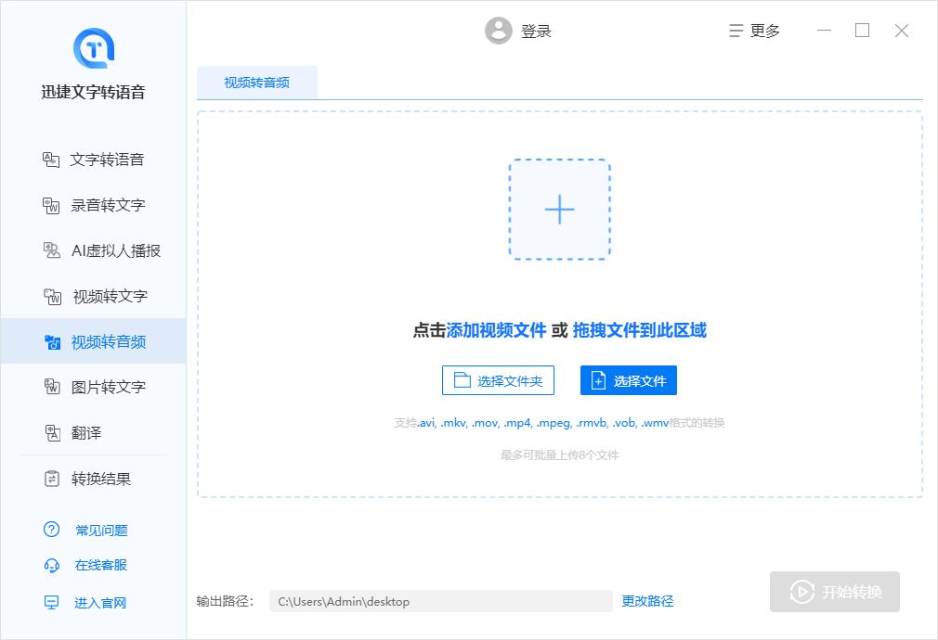This screenshot has height=640, width=938.
Task: Open the 常见问题 help section
Action: (x=102, y=530)
